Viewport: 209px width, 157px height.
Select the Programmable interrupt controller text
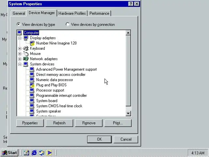(61, 96)
